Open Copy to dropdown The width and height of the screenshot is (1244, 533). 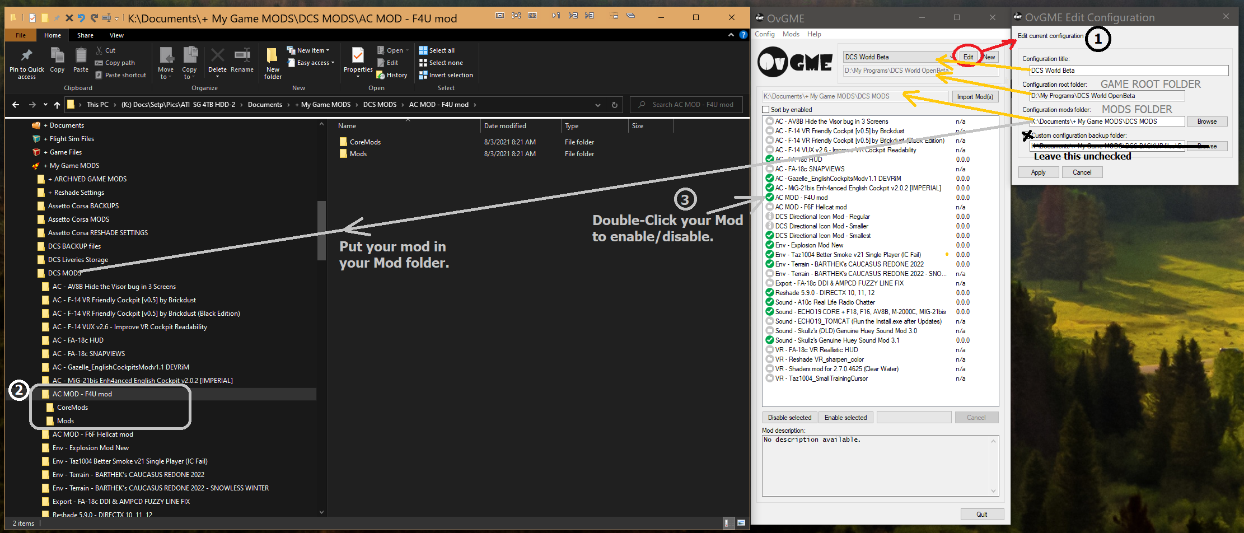pos(189,63)
